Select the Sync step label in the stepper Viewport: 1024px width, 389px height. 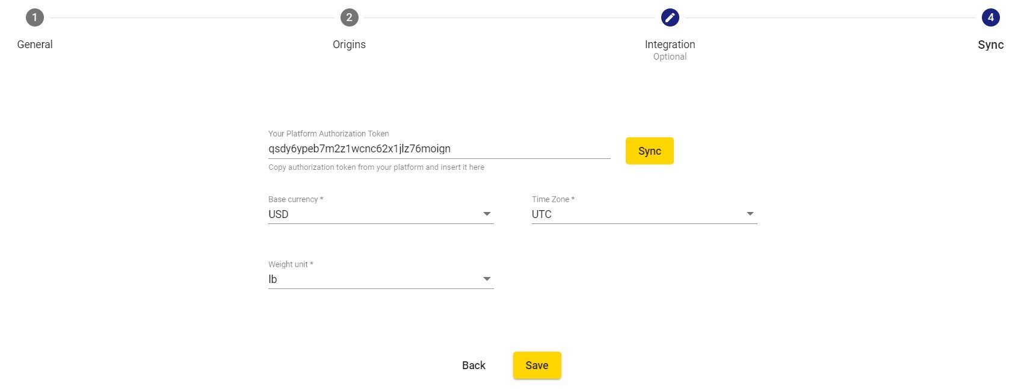[x=990, y=45]
